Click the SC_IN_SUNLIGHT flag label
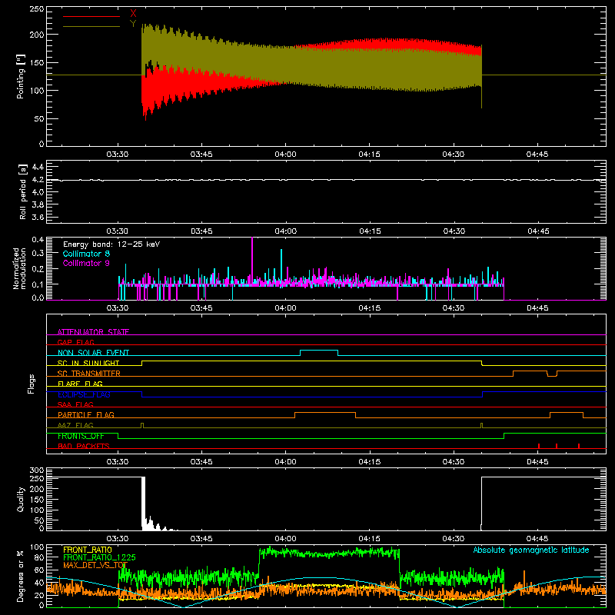615x615 pixels. click(x=88, y=363)
